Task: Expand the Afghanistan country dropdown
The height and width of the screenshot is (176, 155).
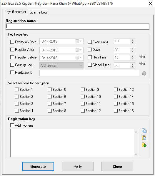Action: [81, 65]
